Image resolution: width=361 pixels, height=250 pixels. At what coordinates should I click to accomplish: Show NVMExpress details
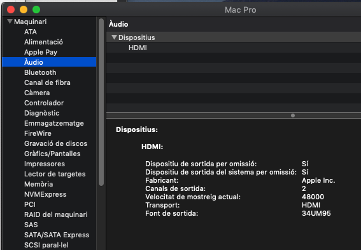[x=45, y=194]
